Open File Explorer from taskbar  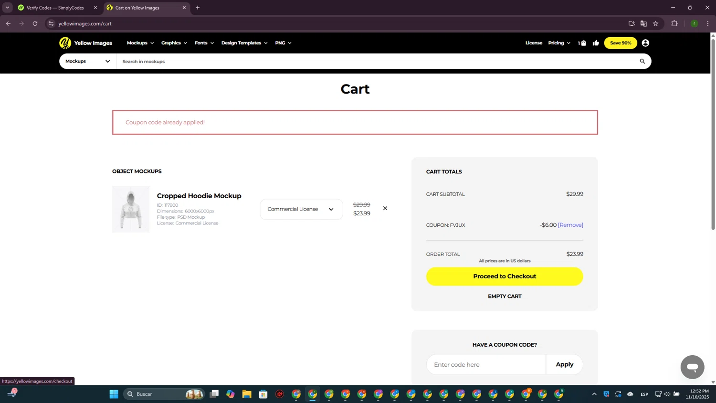247,394
